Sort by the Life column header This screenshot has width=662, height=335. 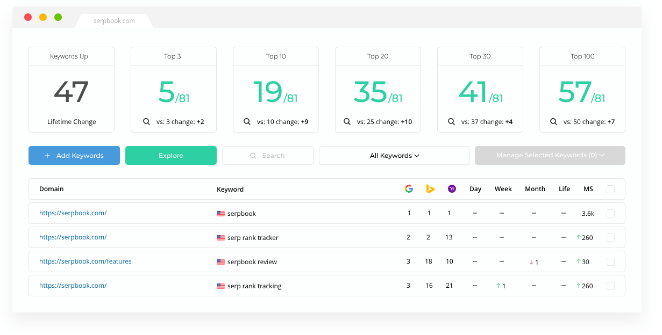click(x=564, y=189)
